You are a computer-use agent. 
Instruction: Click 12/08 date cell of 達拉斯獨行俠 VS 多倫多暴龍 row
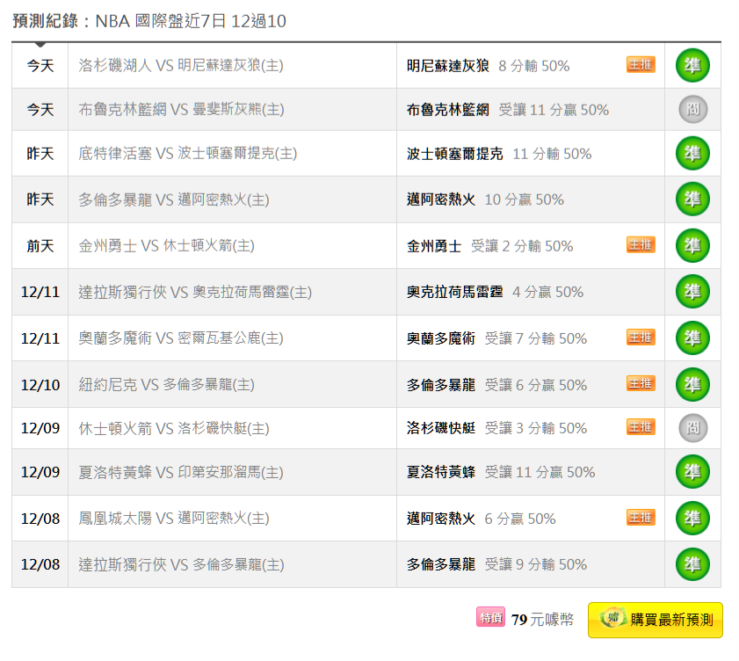click(40, 564)
